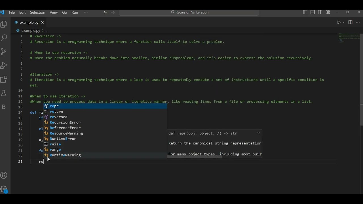
Task: Click the VS Code logo icon
Action: tap(2, 12)
